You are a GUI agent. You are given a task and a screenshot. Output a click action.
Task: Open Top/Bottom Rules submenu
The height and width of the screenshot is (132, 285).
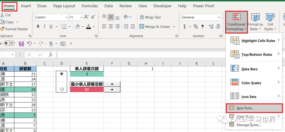pos(254,55)
